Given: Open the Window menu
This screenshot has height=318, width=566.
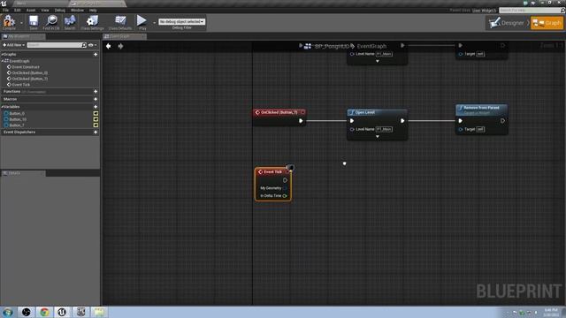Looking at the screenshot, I should pyautogui.click(x=77, y=10).
